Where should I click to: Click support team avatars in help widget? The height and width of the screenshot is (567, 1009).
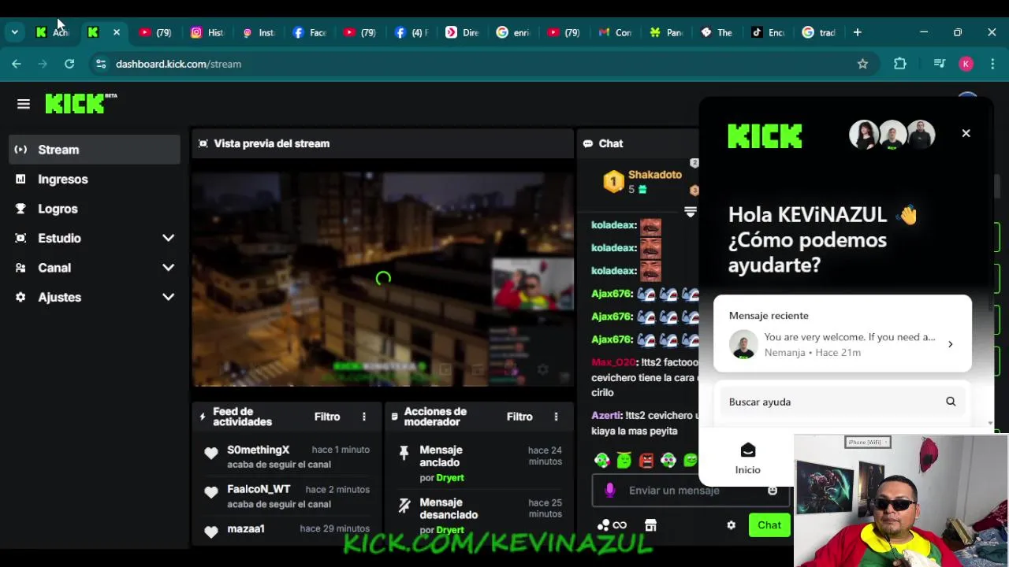click(892, 135)
